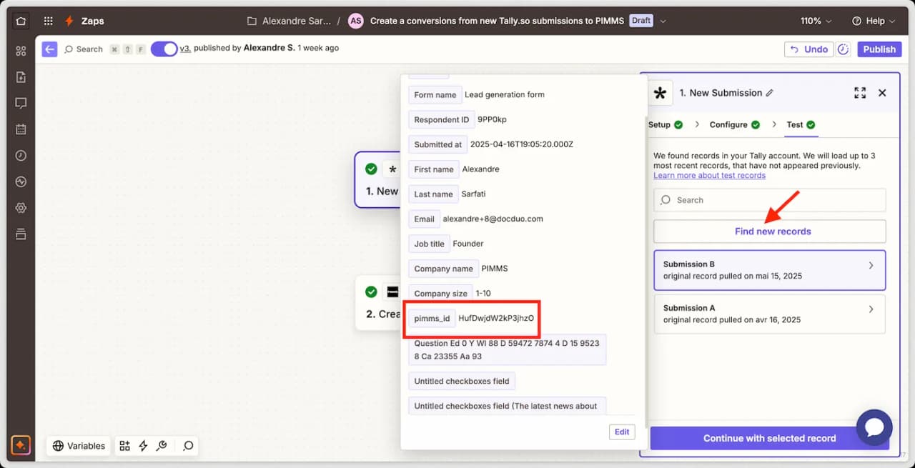Switch to the Setup tab

pyautogui.click(x=659, y=124)
